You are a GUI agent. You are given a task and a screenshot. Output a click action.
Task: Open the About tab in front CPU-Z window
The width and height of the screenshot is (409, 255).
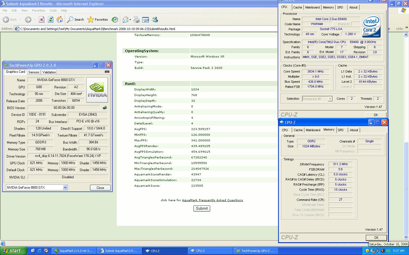(x=354, y=130)
